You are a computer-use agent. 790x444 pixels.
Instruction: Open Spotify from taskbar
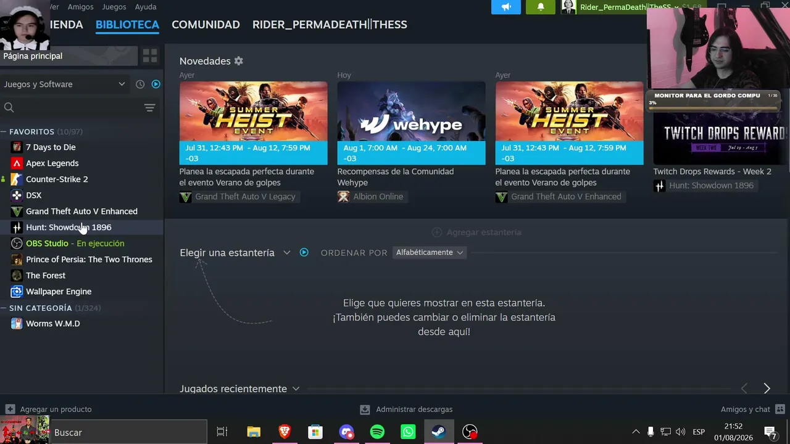pyautogui.click(x=377, y=432)
